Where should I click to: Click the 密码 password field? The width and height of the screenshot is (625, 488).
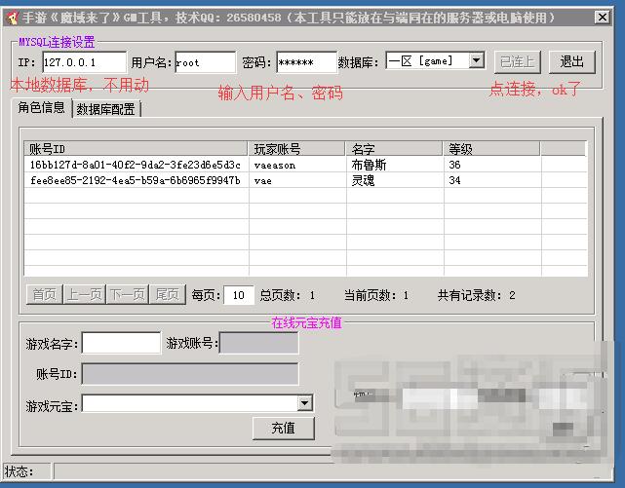pyautogui.click(x=306, y=62)
